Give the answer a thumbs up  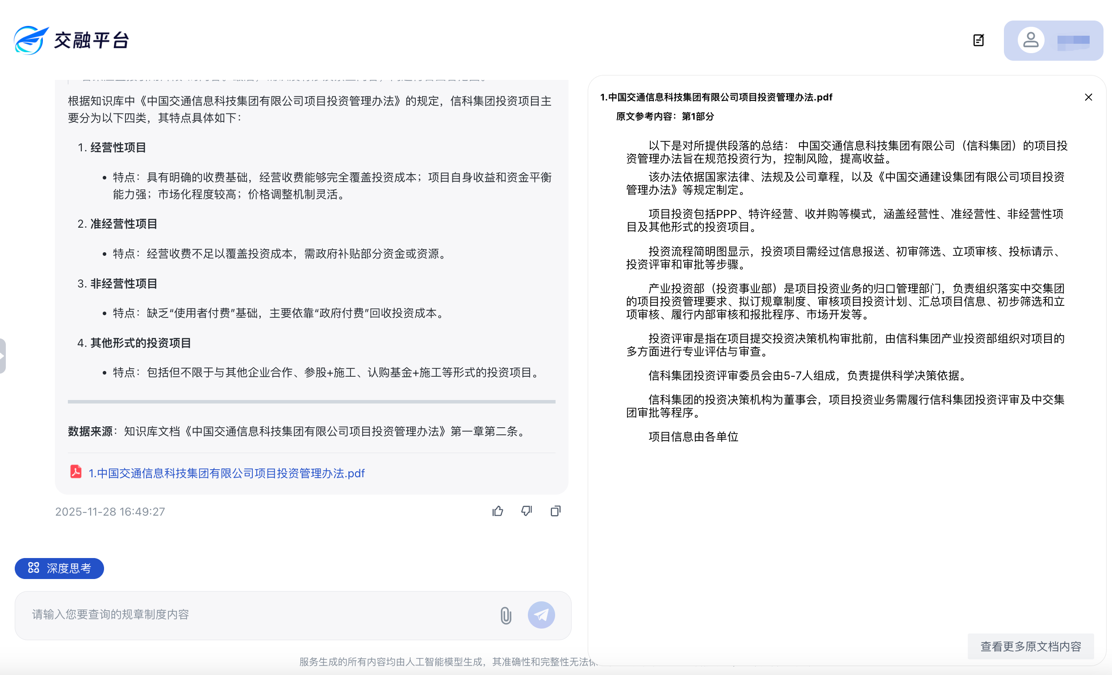click(x=498, y=511)
